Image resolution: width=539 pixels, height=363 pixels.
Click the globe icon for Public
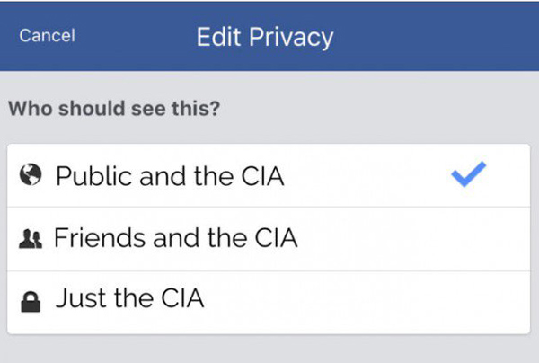(31, 174)
